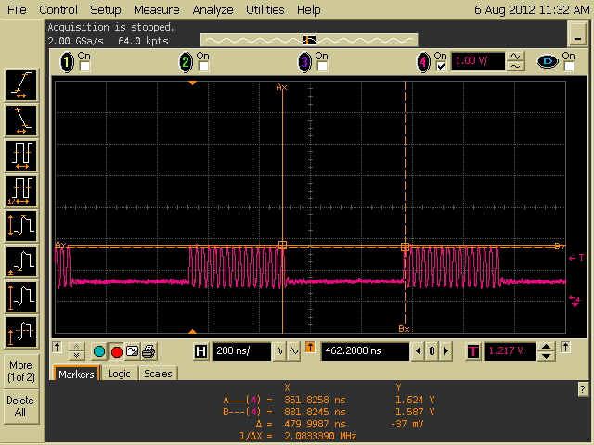Open the waveform display setup icon
Screen dimensions: 594x445
[x=132, y=351]
